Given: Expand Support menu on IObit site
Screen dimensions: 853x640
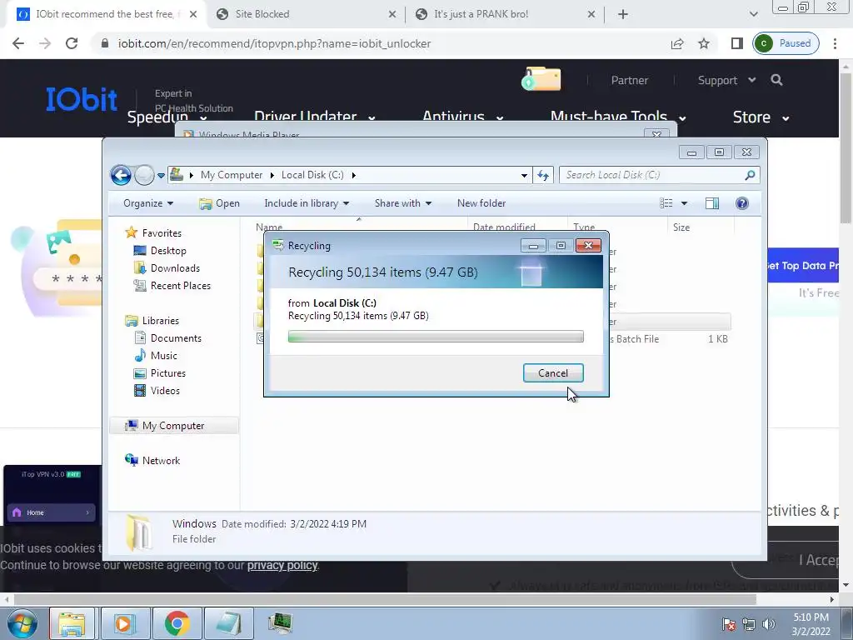Looking at the screenshot, I should point(726,80).
